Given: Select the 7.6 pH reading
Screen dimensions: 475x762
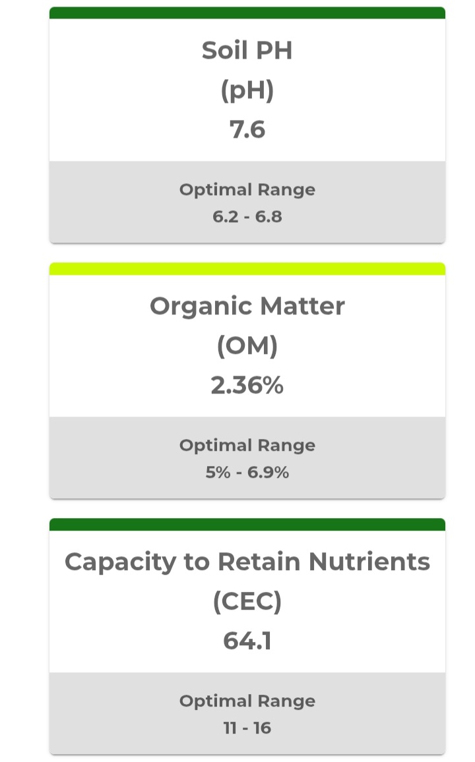Looking at the screenshot, I should click(247, 130).
